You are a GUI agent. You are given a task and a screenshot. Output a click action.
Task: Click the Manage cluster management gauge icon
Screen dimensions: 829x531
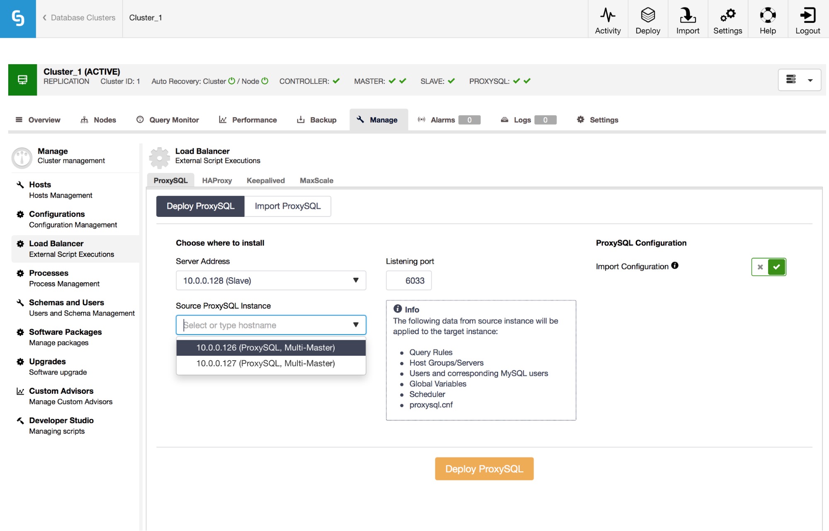[x=22, y=158]
